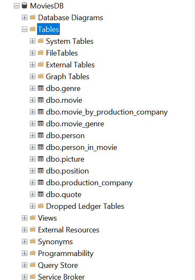The width and height of the screenshot is (195, 280).
Task: Select the dbo.person_in_movie table
Action: tap(81, 147)
